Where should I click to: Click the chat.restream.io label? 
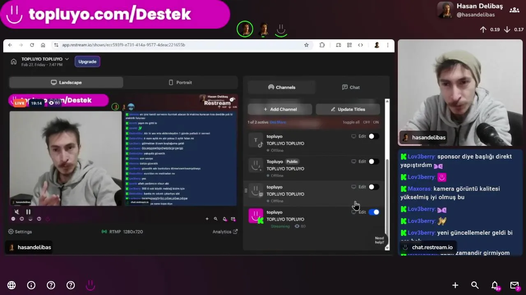(427, 247)
